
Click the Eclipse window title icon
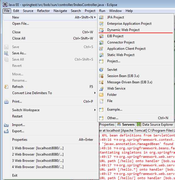pyautogui.click(x=5, y=5)
